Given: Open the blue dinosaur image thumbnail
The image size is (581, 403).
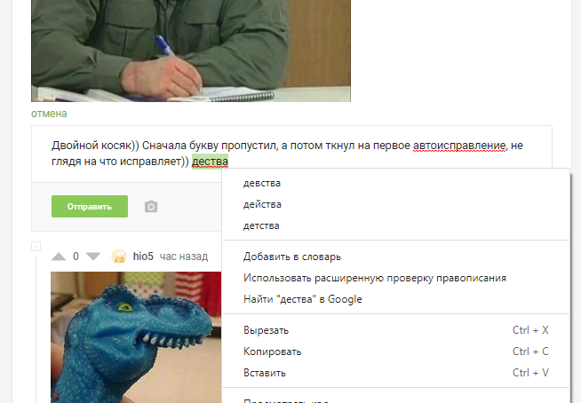Looking at the screenshot, I should [136, 337].
